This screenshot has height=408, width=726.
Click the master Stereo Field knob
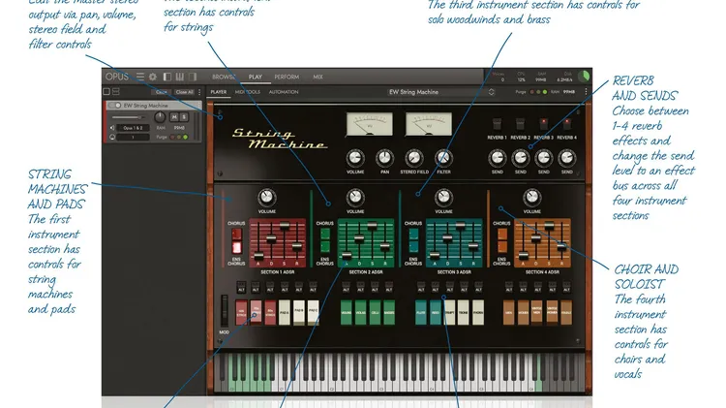(x=414, y=158)
